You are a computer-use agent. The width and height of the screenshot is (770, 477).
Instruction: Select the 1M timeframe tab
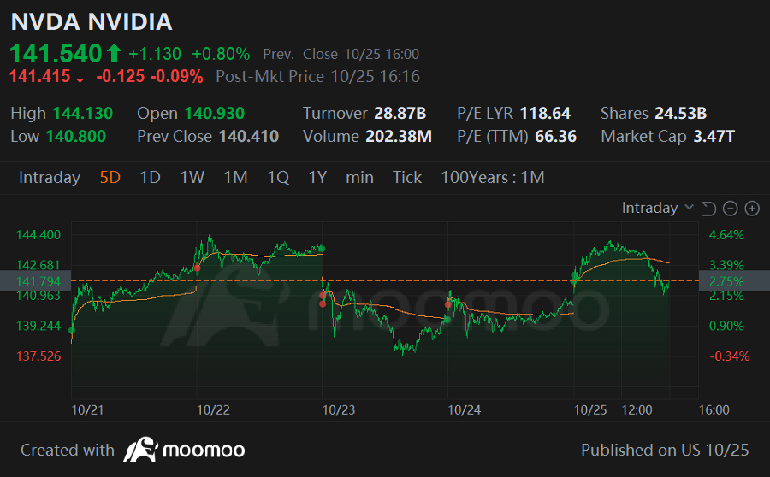[236, 177]
